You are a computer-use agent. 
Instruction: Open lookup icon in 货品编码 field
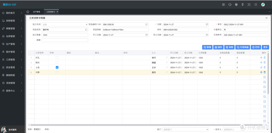pos(147,24)
